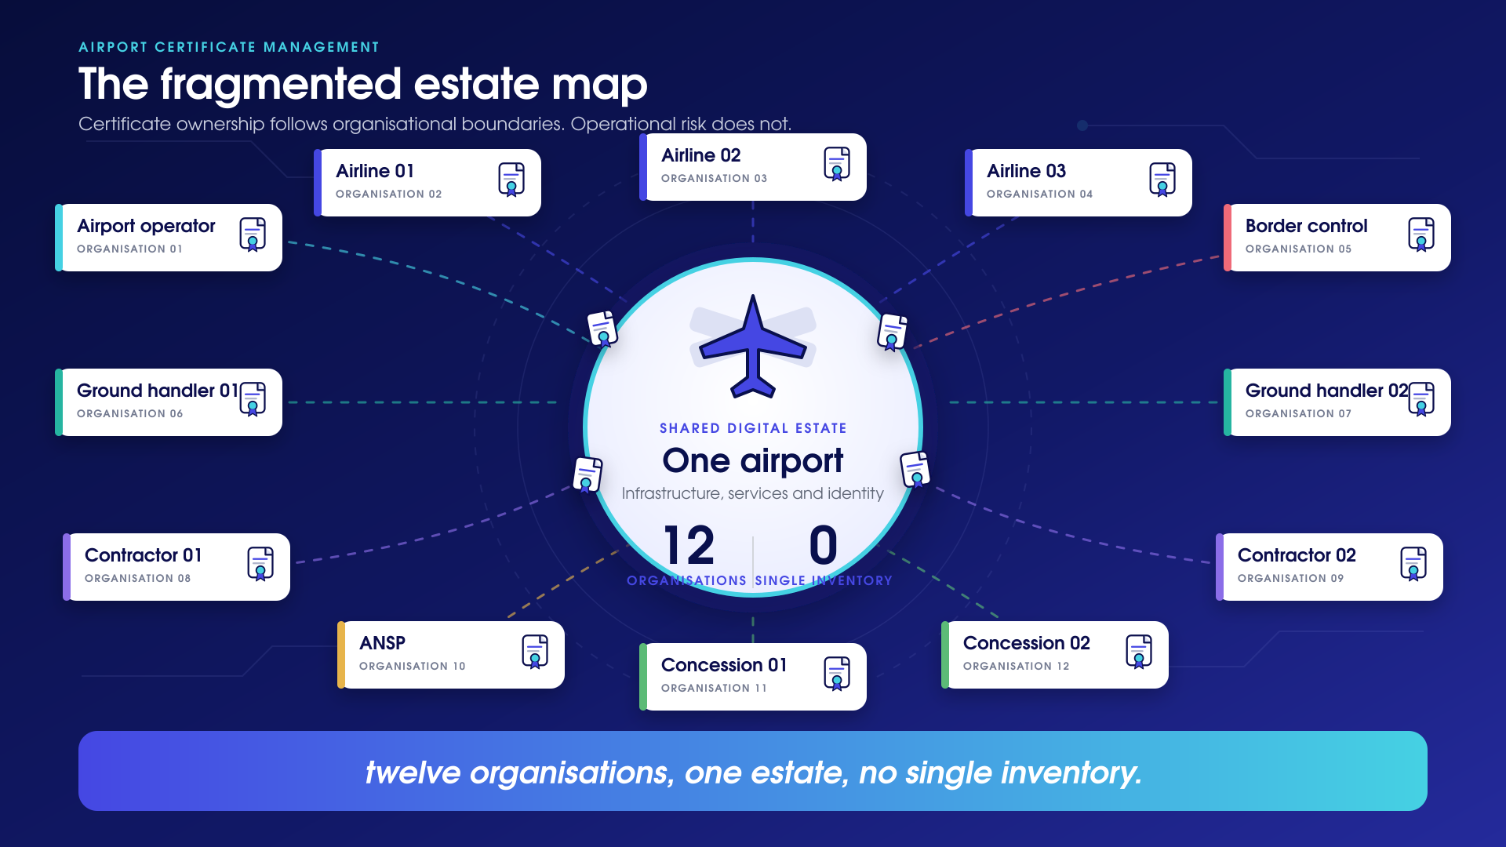Click the certificate icon on Airline 02 card
This screenshot has height=847, width=1506.
(x=837, y=164)
